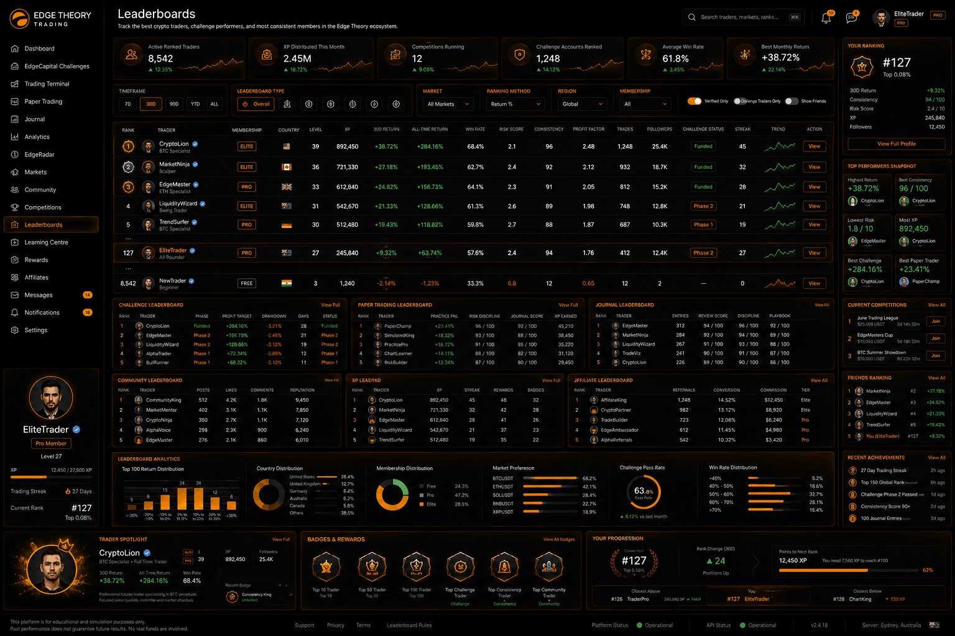Click the EliteTrader profile avatar in the header
Image resolution: width=955 pixels, height=636 pixels.
(x=880, y=18)
